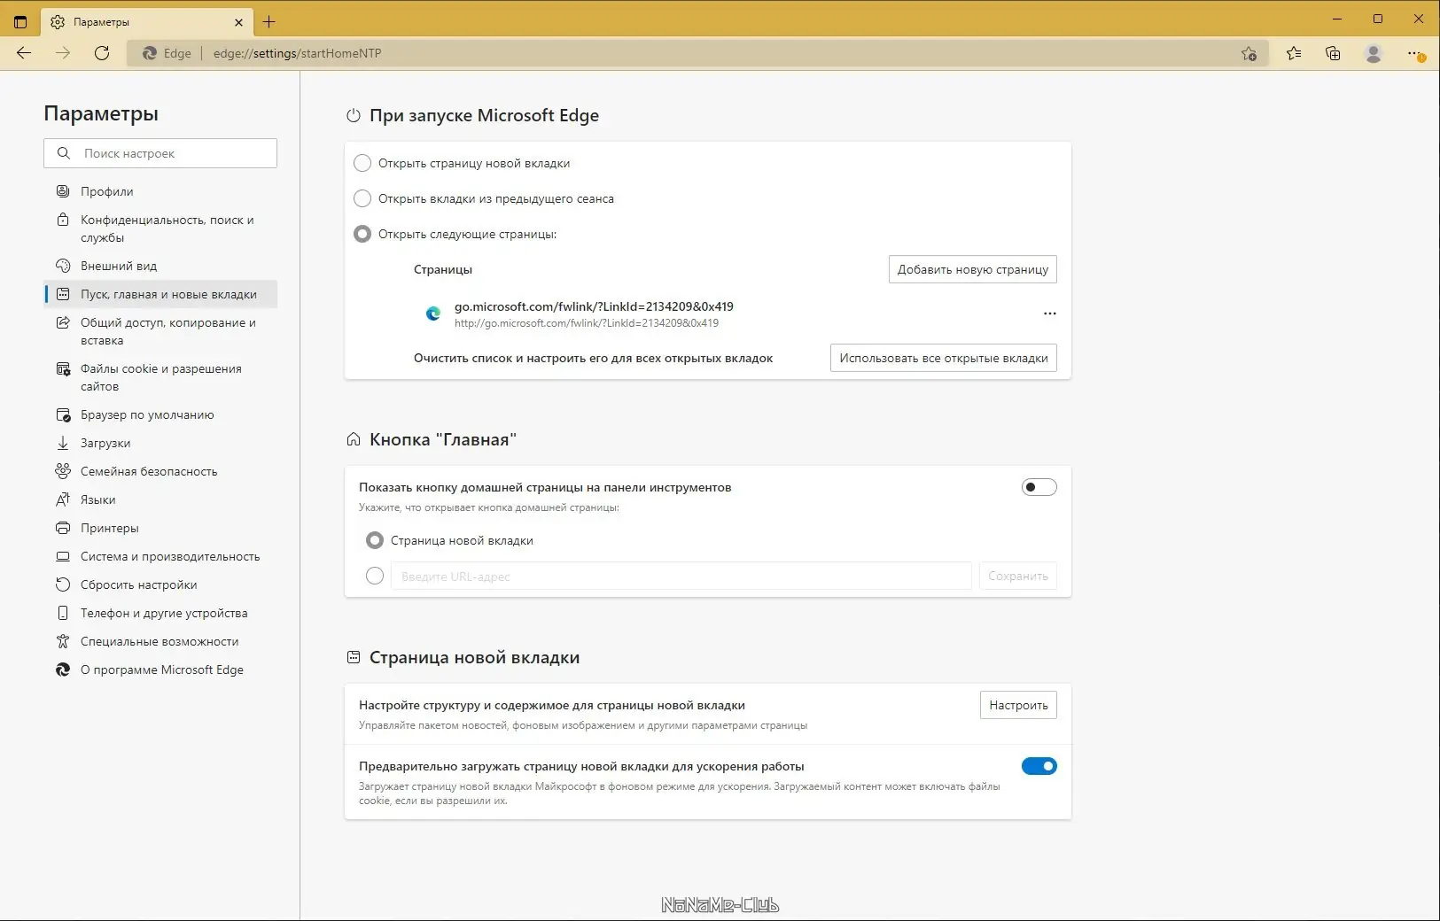Viewport: 1440px width, 921px height.
Task: Open the Collections toolbar icon
Action: point(1333,53)
